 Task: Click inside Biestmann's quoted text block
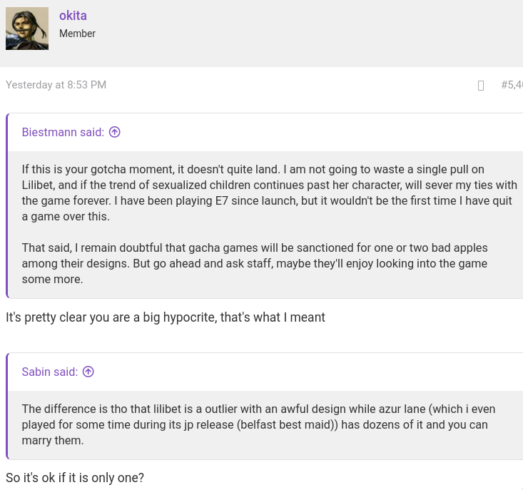pyautogui.click(x=265, y=225)
